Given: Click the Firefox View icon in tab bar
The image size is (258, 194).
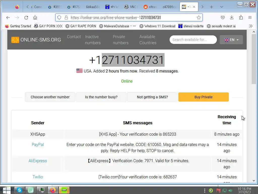Looking at the screenshot, I should pyautogui.click(x=17, y=7).
